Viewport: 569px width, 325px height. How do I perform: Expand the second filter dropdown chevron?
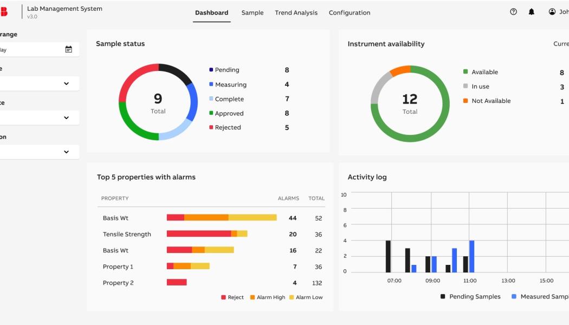66,118
